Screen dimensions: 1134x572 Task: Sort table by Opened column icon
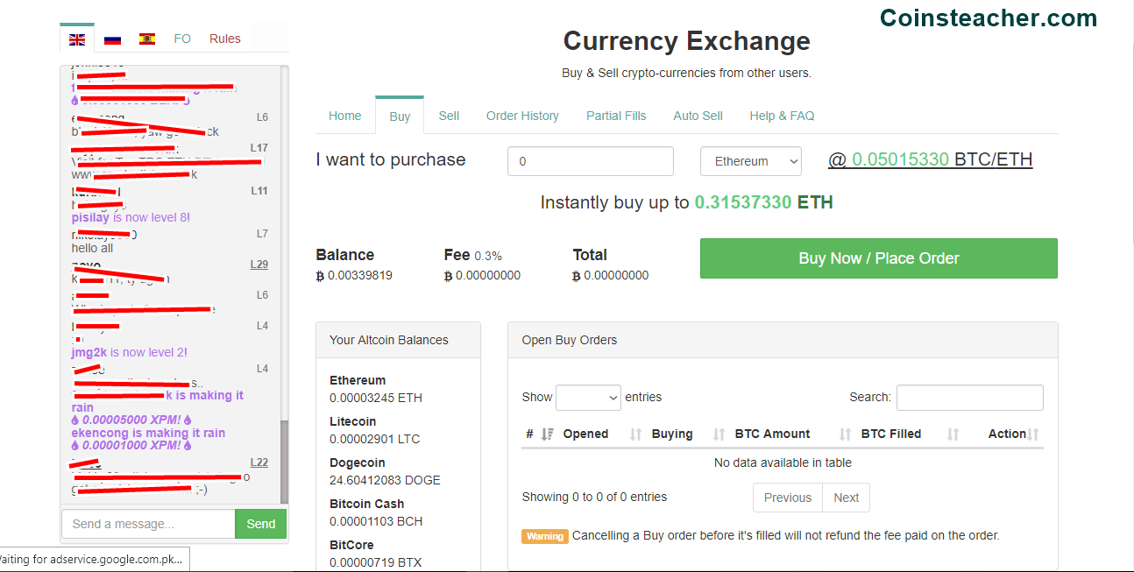pyautogui.click(x=635, y=434)
